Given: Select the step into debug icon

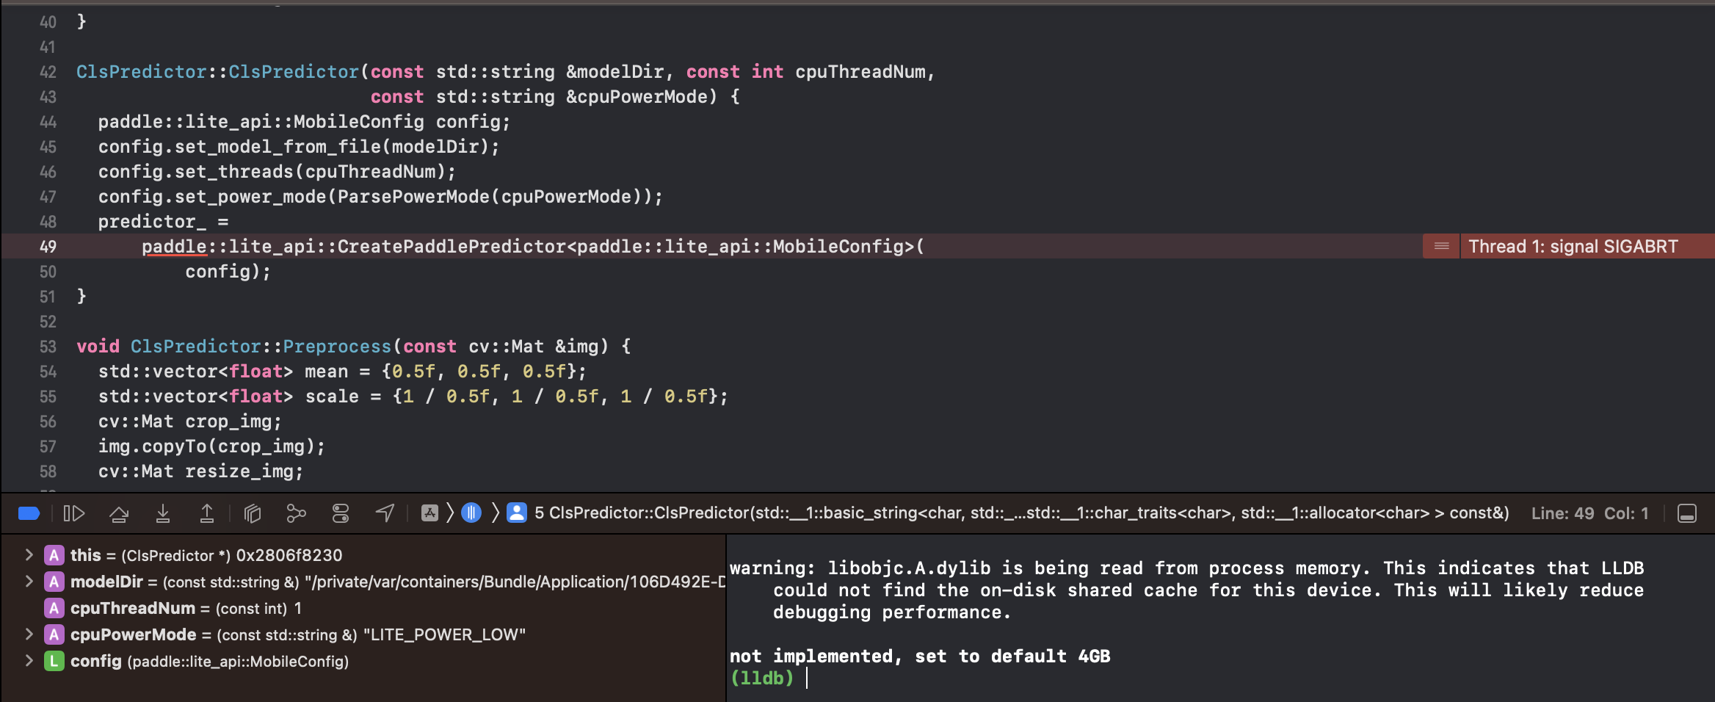Looking at the screenshot, I should [164, 513].
